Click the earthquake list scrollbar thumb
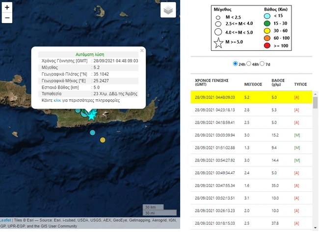The image size is (319, 232). pos(316,103)
